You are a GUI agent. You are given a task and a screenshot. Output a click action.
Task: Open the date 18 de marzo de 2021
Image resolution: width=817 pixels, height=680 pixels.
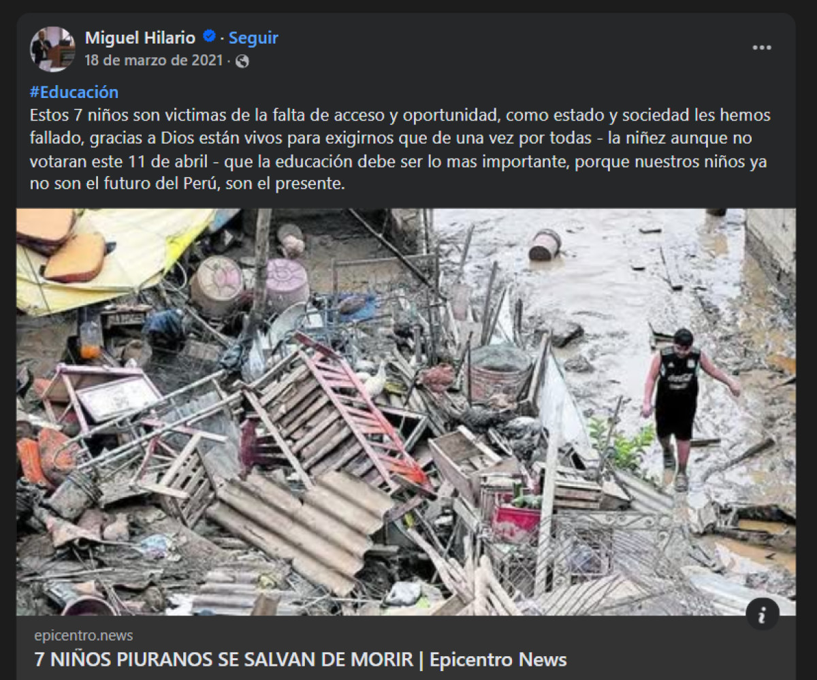click(153, 60)
